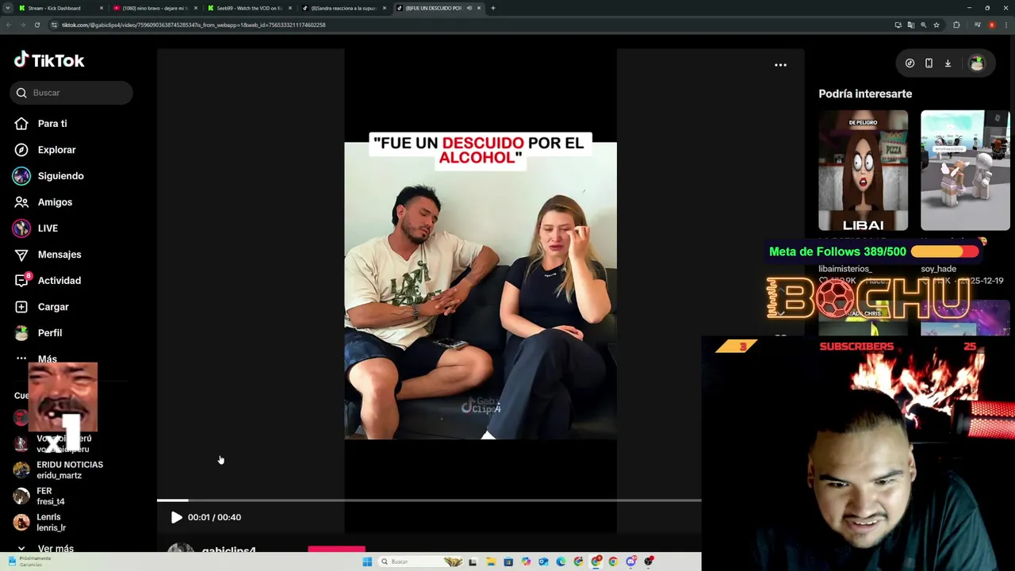
Task: Open Mensajes inbox
Action: 59,255
